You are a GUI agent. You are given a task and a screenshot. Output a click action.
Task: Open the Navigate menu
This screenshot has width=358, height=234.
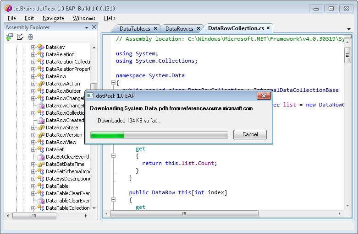(x=53, y=18)
